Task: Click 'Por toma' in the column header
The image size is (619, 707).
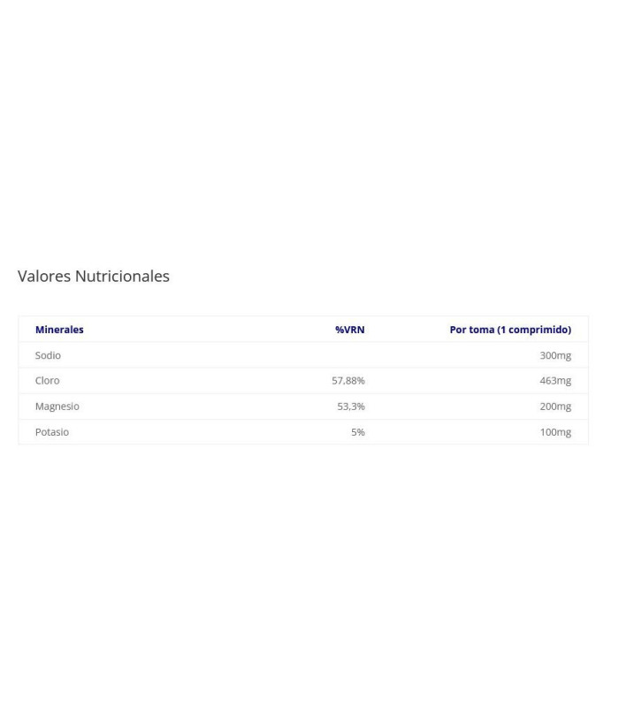Action: pos(471,330)
